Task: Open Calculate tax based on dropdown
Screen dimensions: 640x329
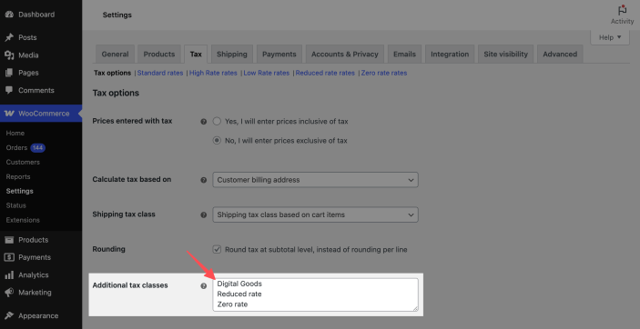Action: pos(316,180)
